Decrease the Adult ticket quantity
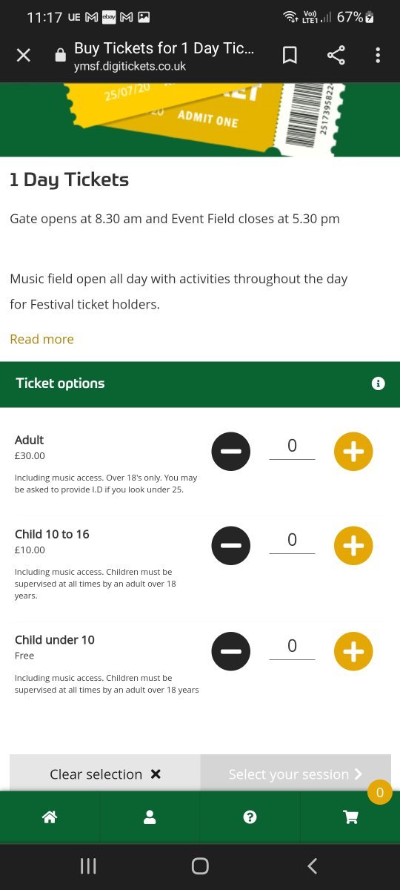 (x=231, y=452)
